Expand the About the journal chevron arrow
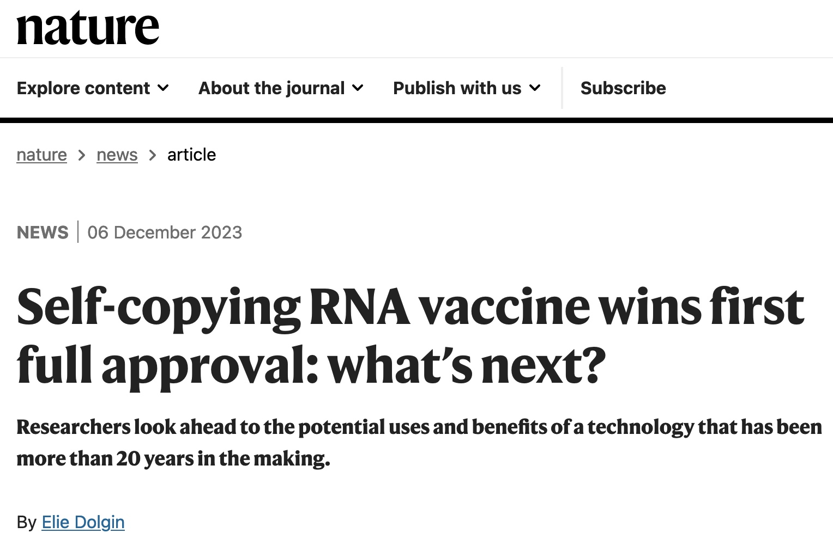 358,88
